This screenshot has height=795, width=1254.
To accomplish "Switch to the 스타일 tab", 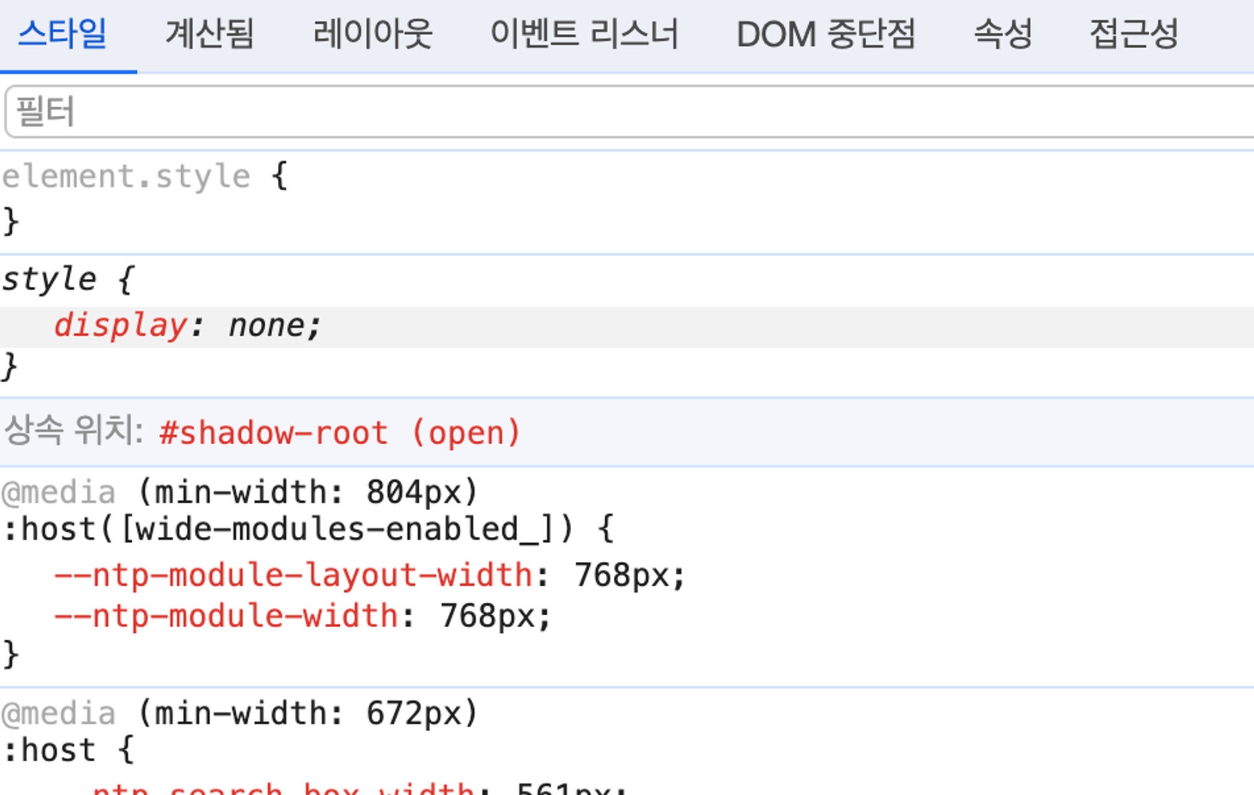I will (x=63, y=34).
